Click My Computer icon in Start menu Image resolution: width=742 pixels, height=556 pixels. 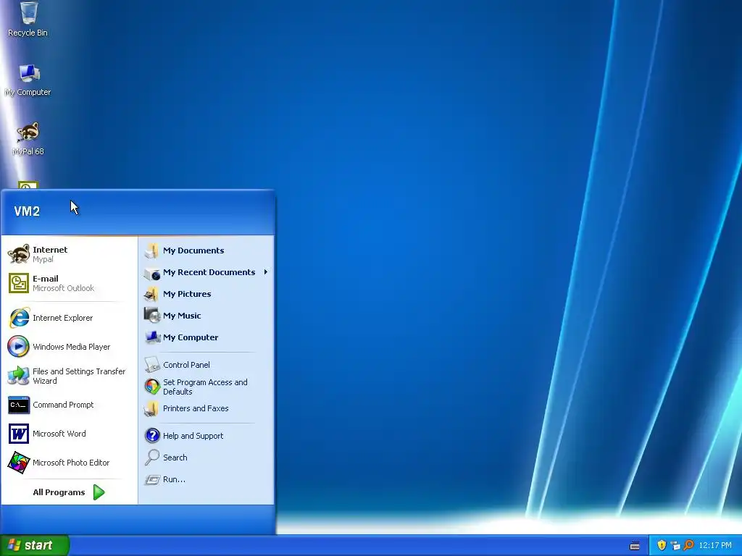[152, 337]
